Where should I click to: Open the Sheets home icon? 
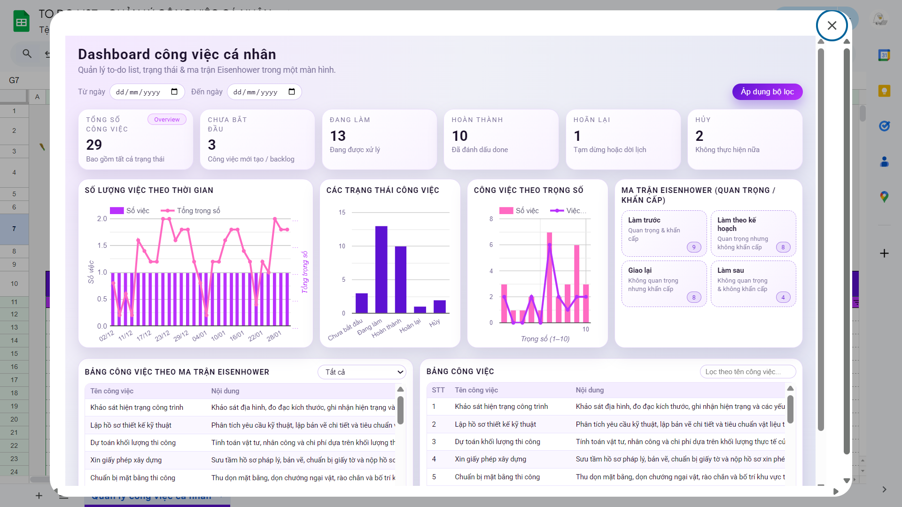pos(21,22)
